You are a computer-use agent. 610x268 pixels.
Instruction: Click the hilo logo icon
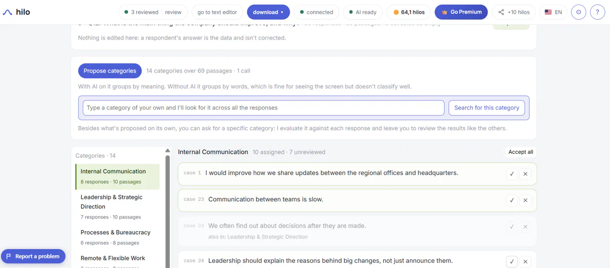coord(8,12)
